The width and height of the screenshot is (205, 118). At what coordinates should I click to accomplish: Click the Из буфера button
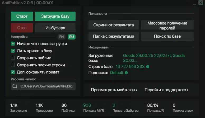55,28
